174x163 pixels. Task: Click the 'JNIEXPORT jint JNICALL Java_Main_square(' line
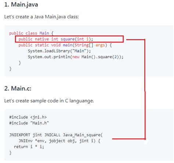pyautogui.click(x=56, y=135)
